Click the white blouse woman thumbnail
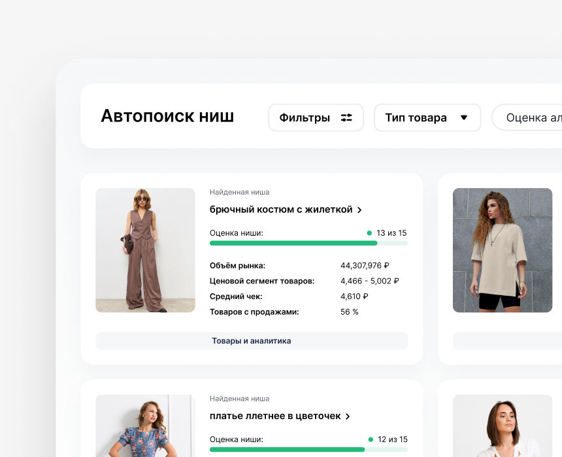The height and width of the screenshot is (457, 562). click(503, 426)
